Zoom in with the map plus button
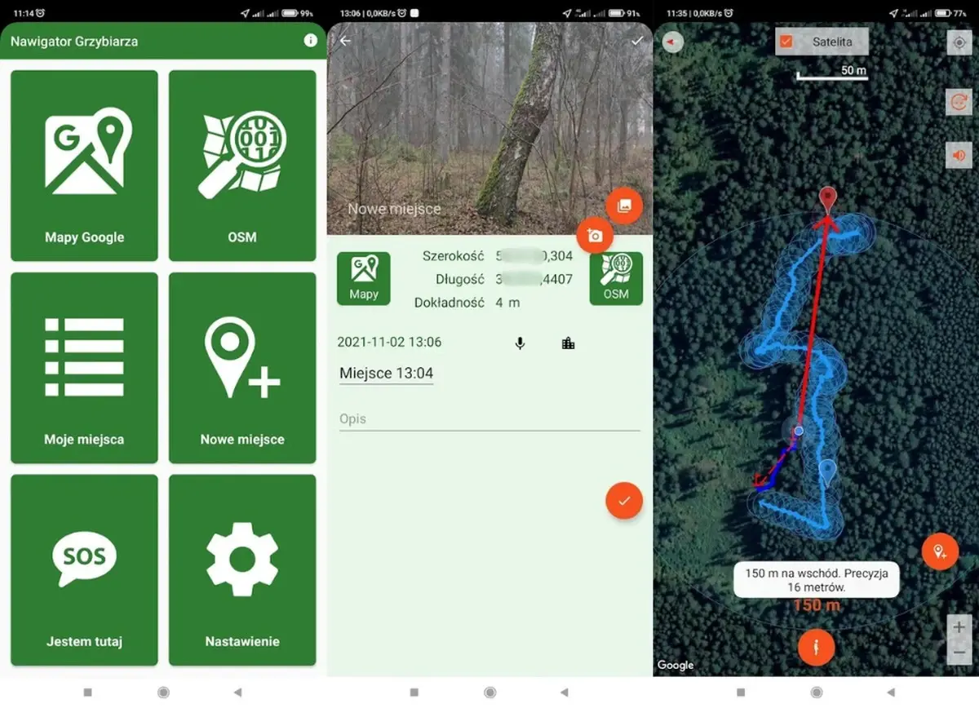The image size is (979, 708). point(959,627)
